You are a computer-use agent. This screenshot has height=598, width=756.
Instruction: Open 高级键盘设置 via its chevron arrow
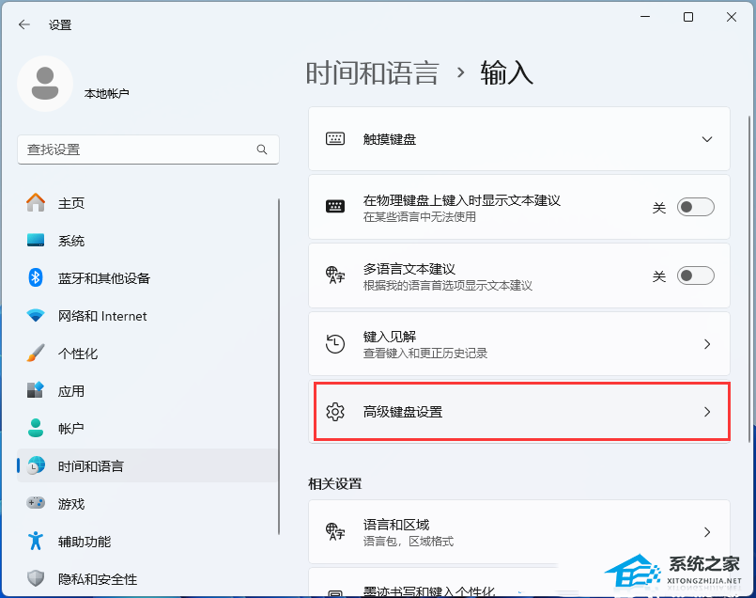click(x=707, y=412)
